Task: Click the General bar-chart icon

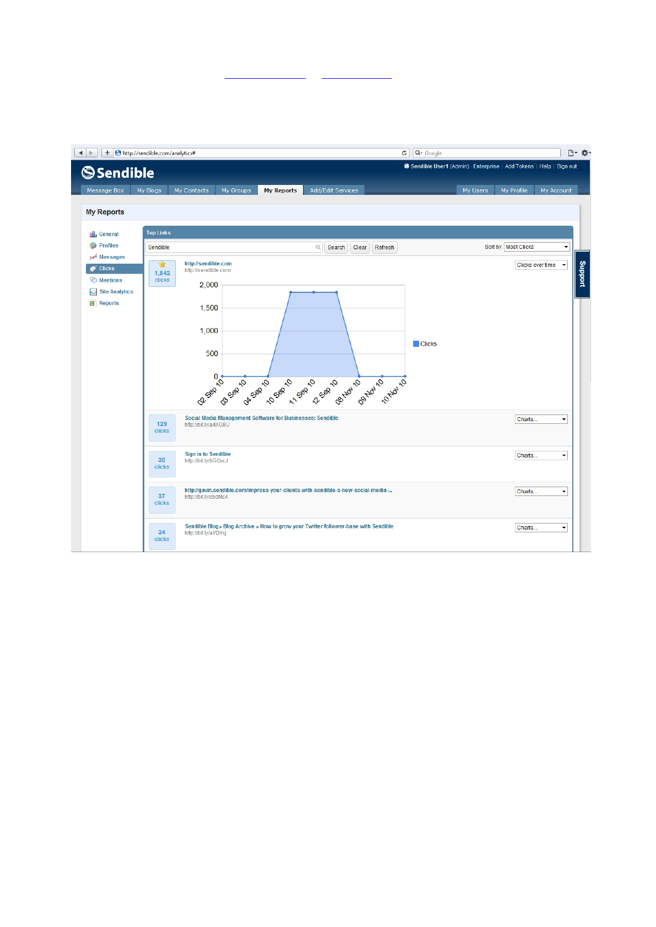Action: click(93, 235)
